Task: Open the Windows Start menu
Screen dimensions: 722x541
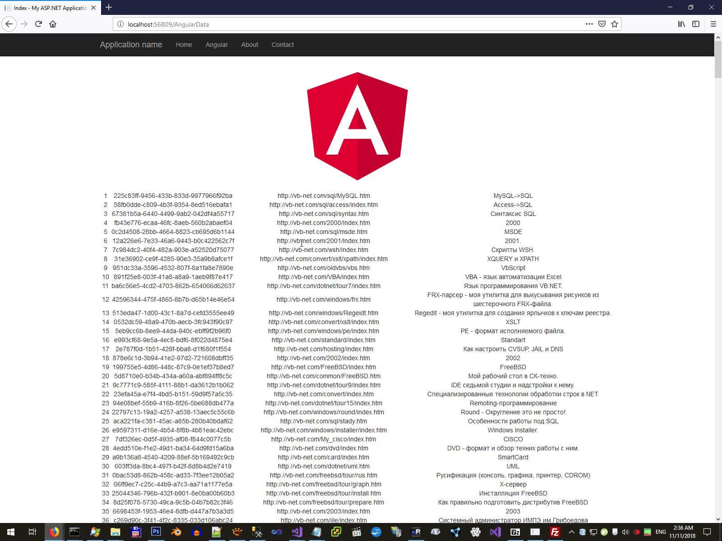Action: click(11, 532)
